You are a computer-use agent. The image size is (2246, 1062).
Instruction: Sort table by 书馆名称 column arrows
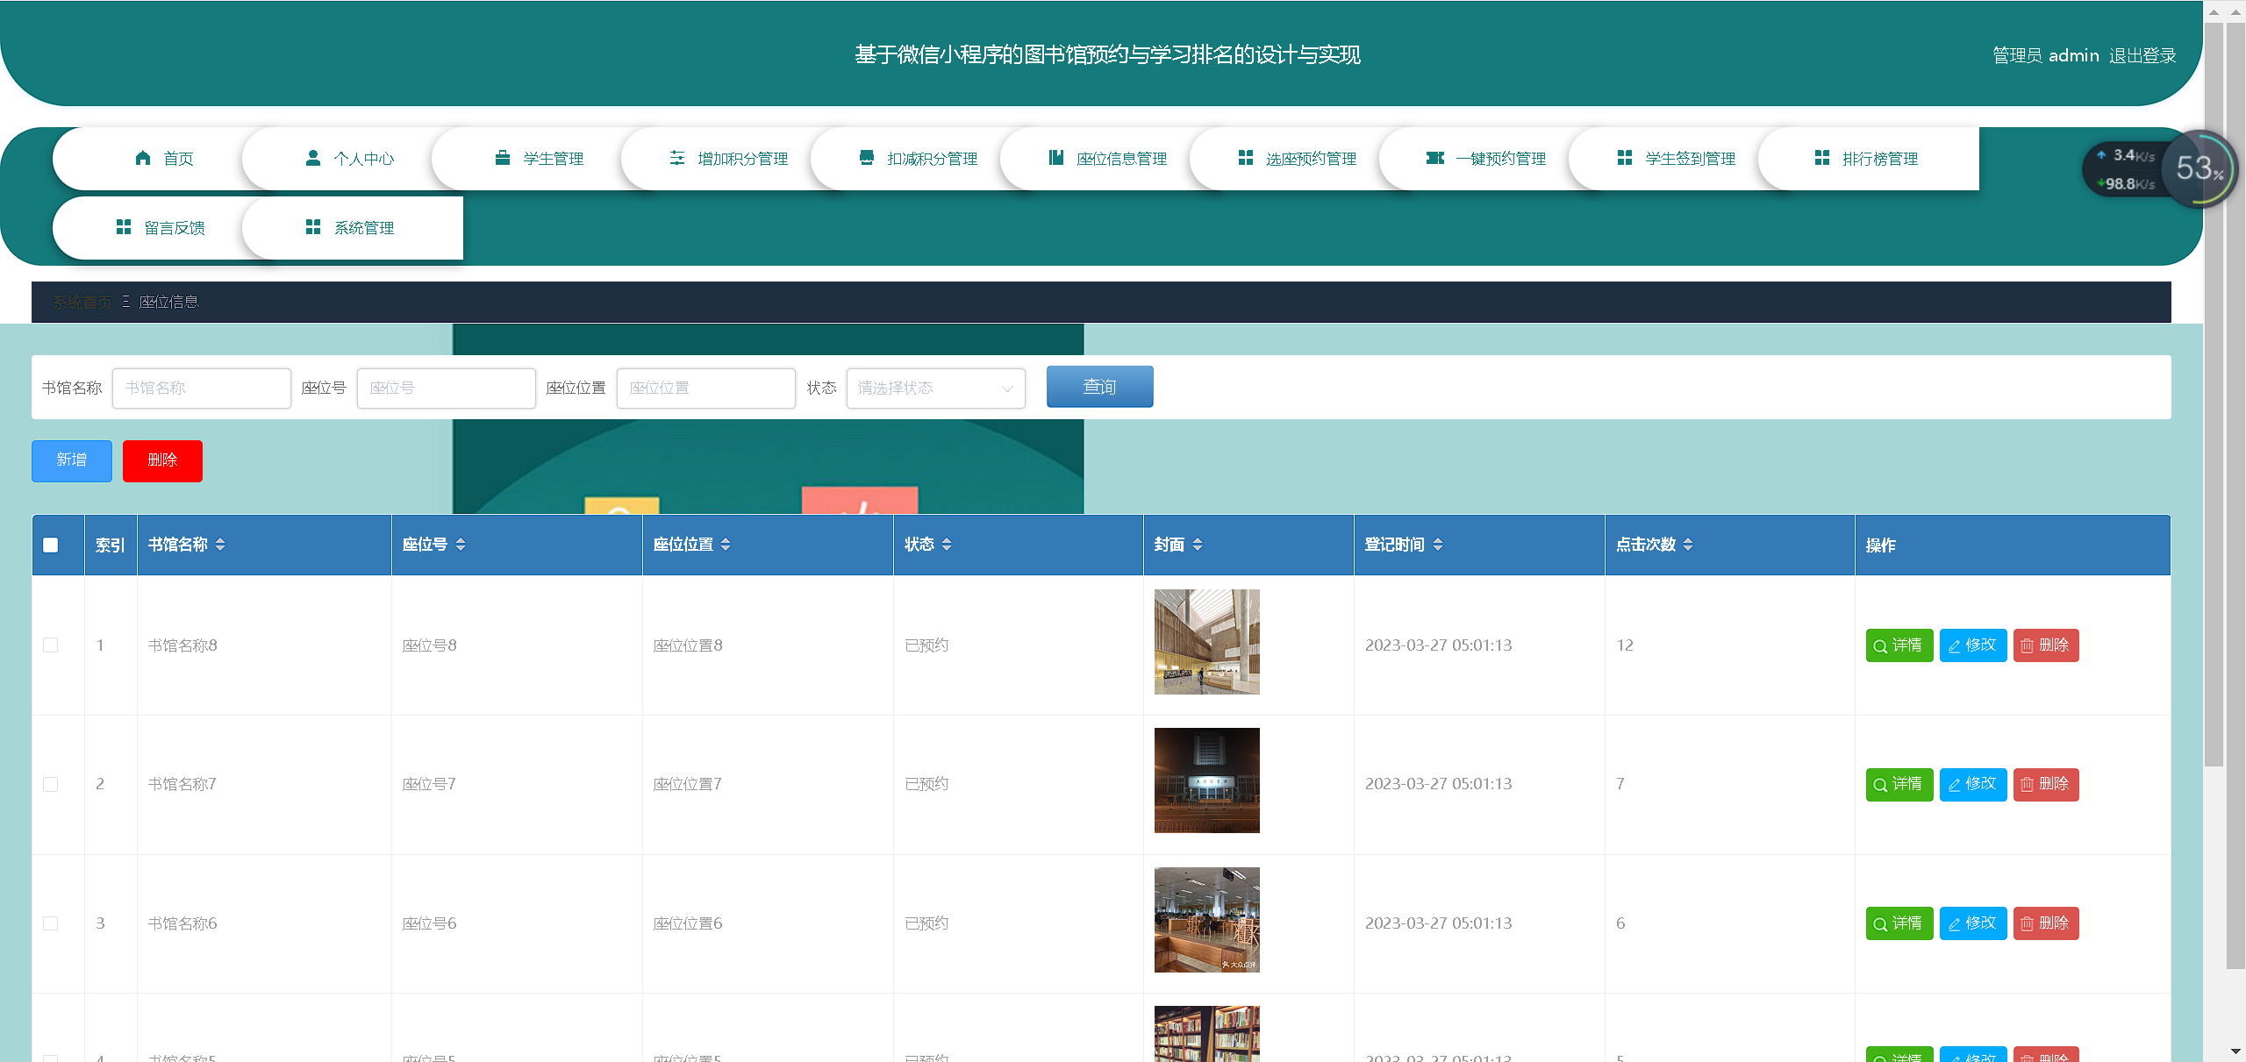point(220,545)
